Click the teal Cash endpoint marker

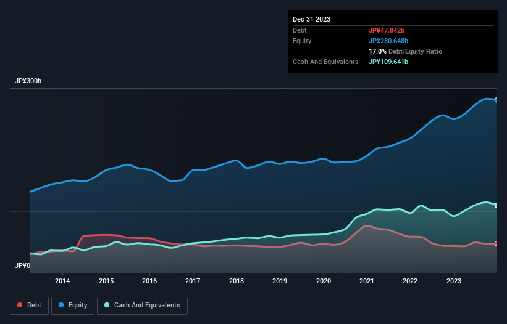coord(497,205)
